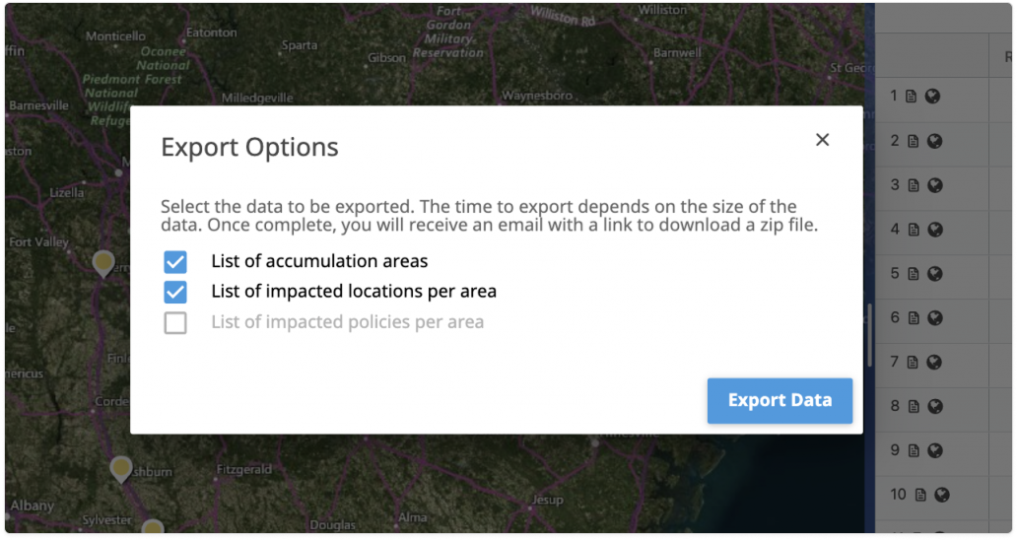Open document icon for row 10
The height and width of the screenshot is (540, 1017).
pos(919,495)
